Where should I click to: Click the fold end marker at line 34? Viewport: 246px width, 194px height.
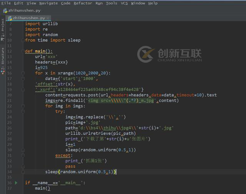(x=23, y=172)
